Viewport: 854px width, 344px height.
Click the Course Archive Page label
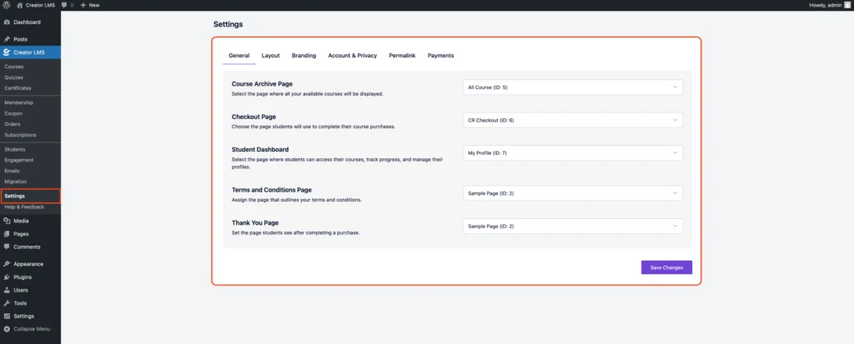click(262, 84)
